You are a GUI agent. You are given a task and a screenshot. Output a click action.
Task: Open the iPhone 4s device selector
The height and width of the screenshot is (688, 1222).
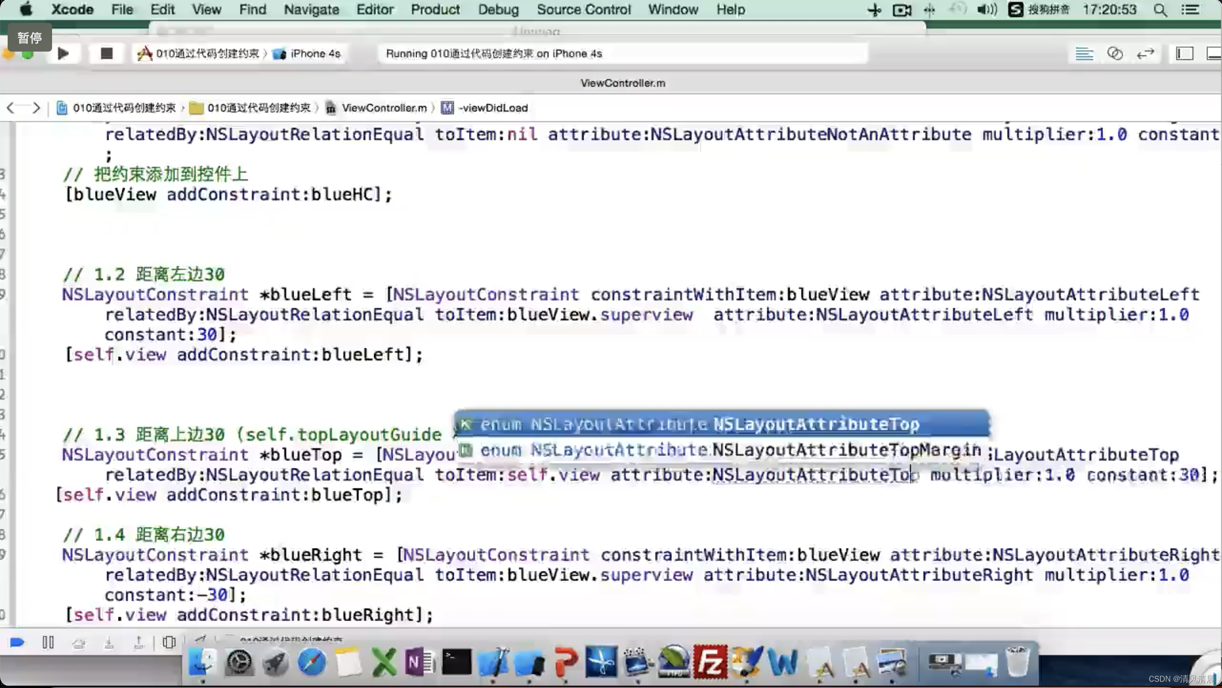click(308, 54)
